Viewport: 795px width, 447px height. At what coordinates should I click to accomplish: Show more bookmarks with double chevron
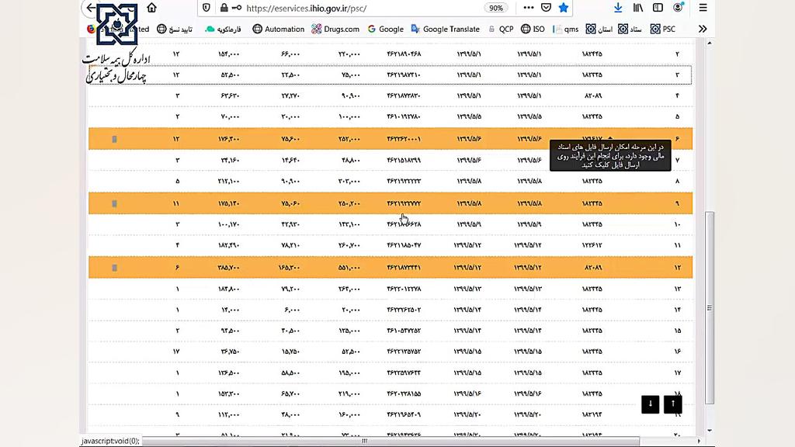point(702,29)
